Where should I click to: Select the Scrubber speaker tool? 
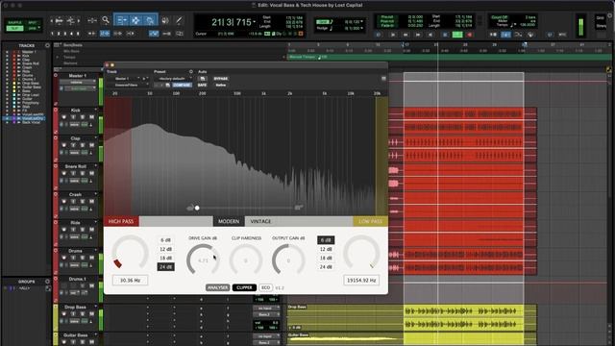click(x=165, y=20)
